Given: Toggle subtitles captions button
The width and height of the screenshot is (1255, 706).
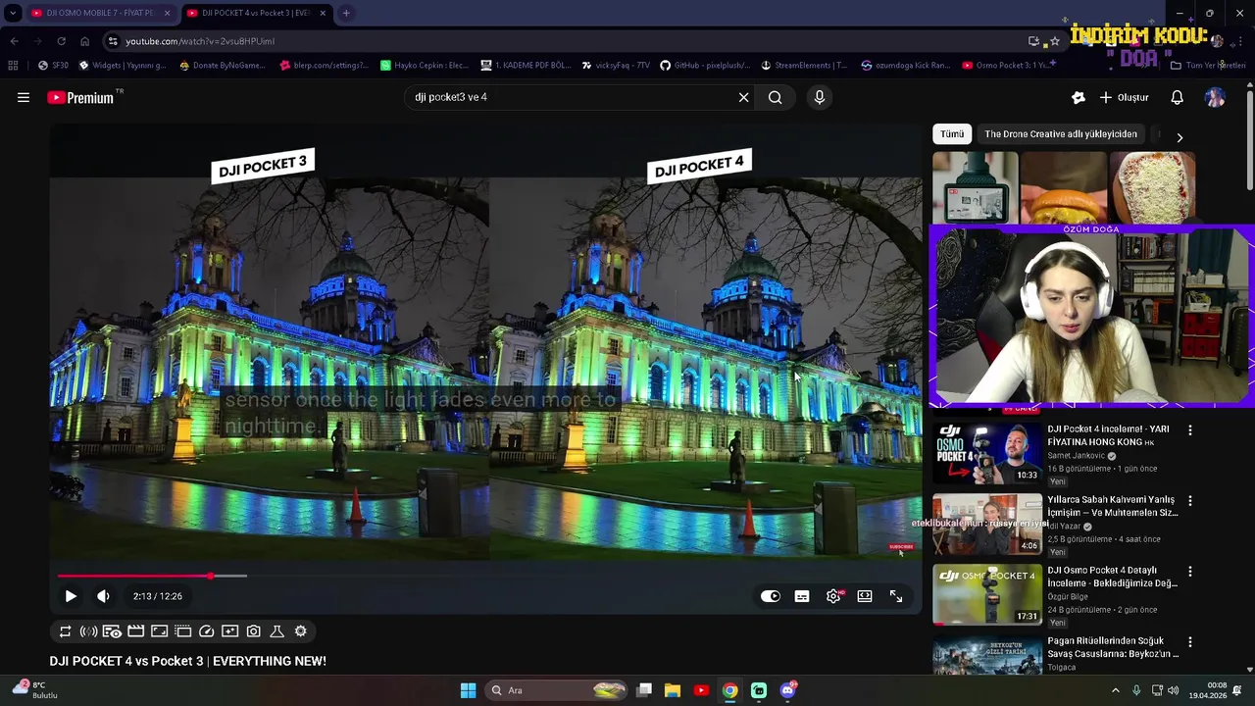Looking at the screenshot, I should point(802,596).
